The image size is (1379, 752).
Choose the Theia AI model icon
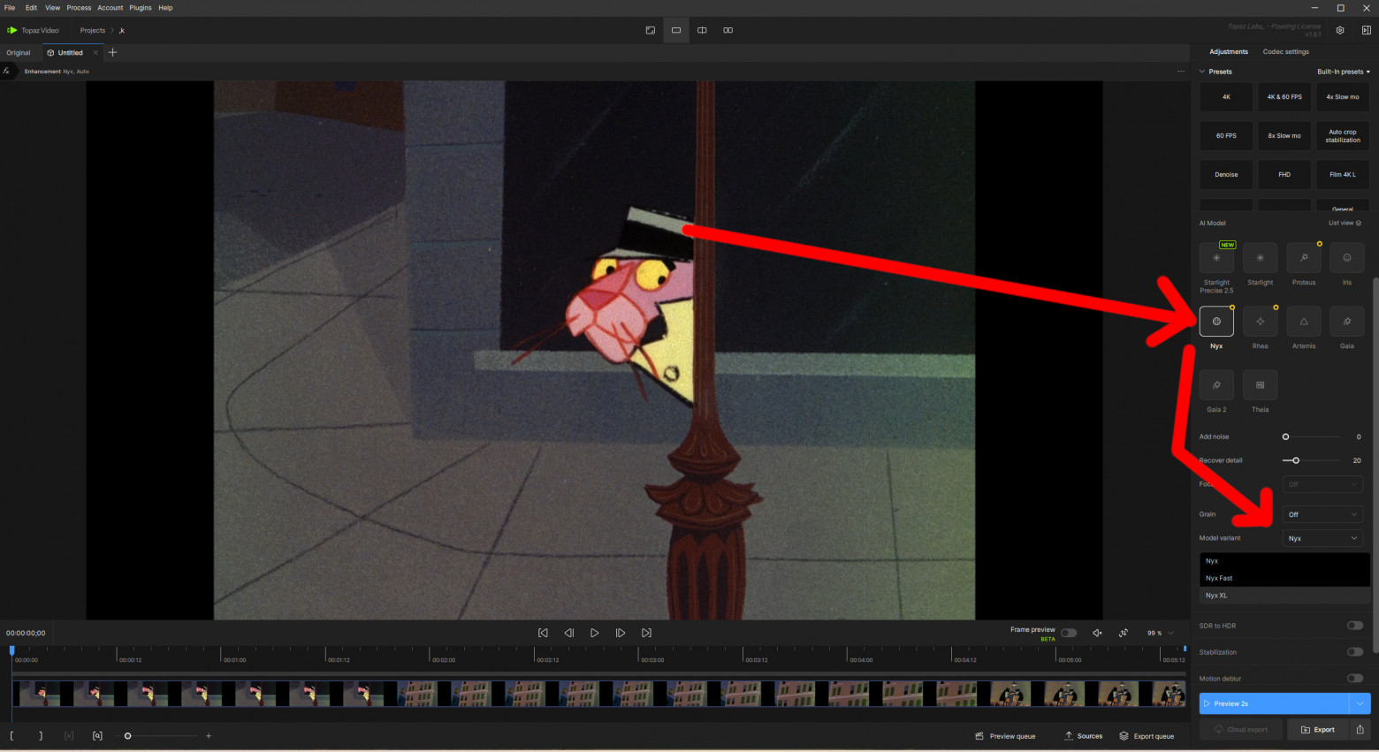1260,385
